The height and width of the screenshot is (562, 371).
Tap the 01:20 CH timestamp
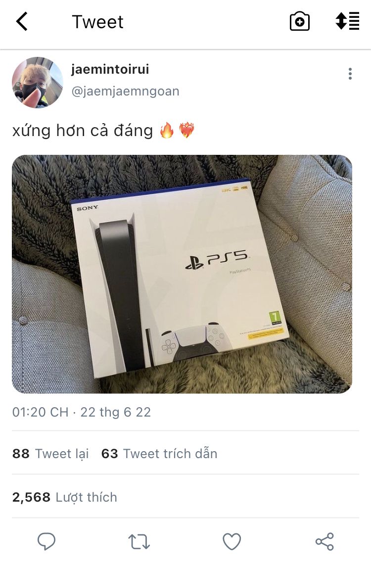(40, 412)
